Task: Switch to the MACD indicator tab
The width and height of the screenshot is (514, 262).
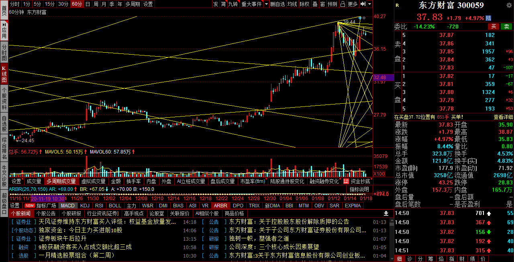Action: tap(68, 205)
